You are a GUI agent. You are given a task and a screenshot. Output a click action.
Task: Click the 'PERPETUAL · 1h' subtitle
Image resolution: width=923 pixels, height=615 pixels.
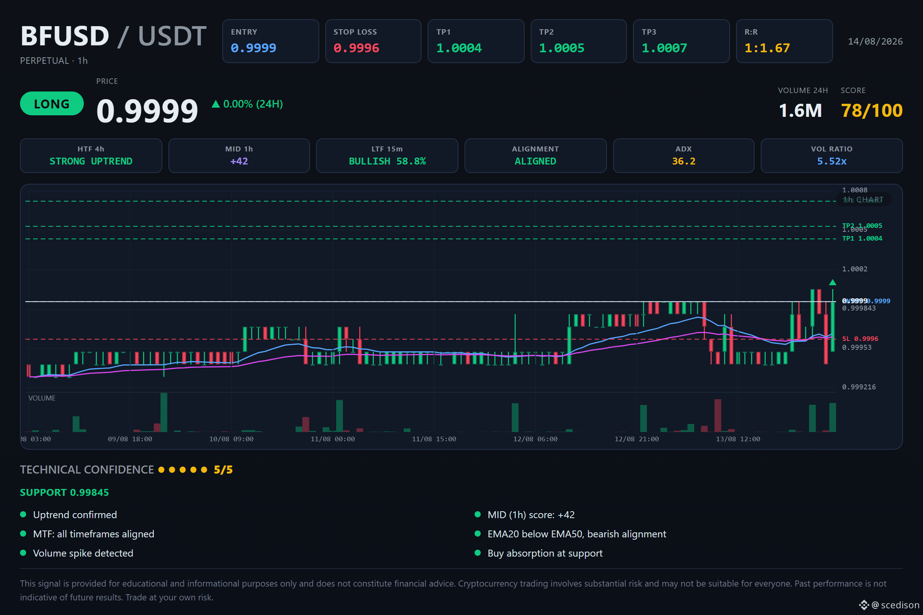click(54, 61)
